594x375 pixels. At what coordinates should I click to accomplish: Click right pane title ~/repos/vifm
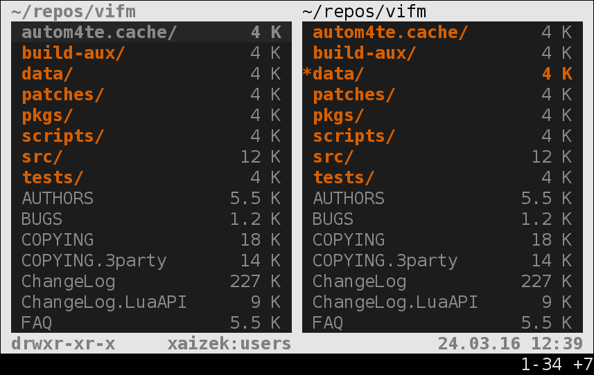click(x=365, y=12)
